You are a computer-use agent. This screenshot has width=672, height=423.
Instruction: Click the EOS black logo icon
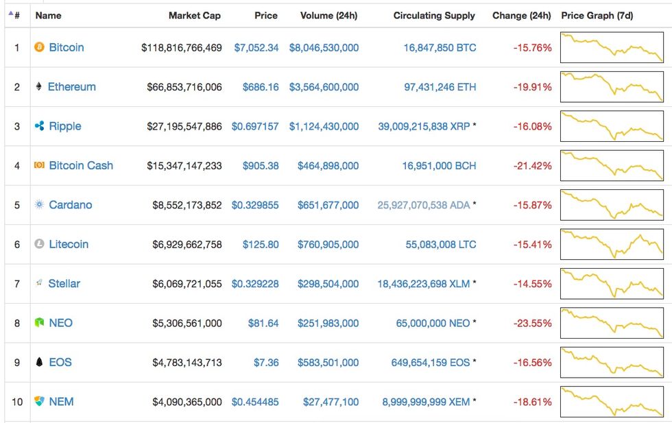coord(39,362)
